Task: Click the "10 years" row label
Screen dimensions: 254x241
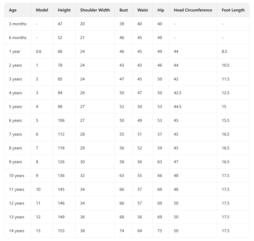Action: click(17, 176)
